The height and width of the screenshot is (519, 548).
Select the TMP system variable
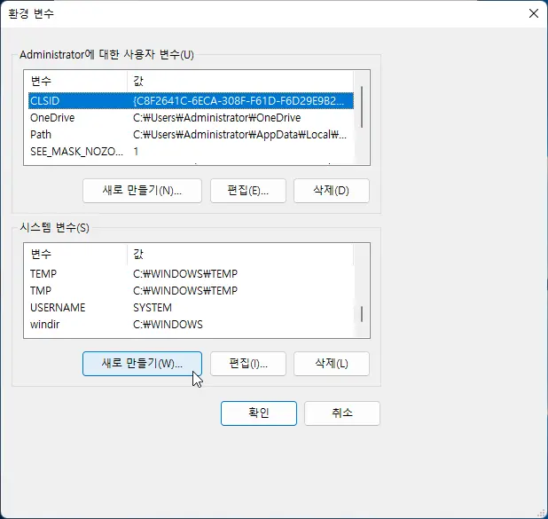191,290
